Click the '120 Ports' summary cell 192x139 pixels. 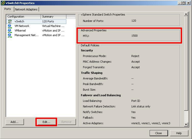click(48, 21)
